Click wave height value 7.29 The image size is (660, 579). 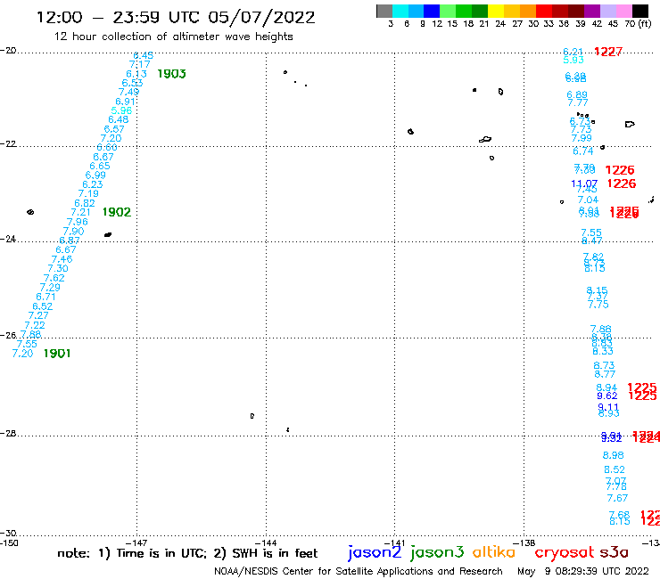50,287
